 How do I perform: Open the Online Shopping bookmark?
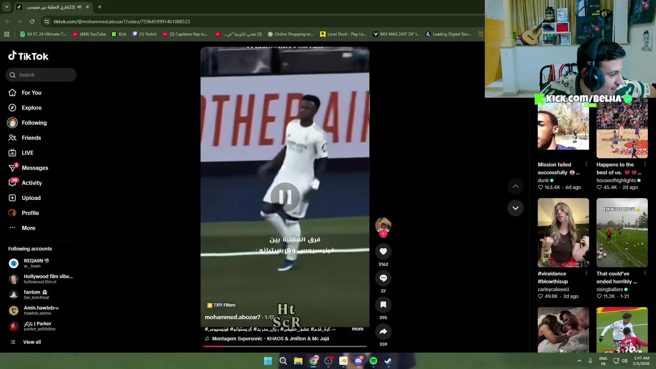(290, 34)
